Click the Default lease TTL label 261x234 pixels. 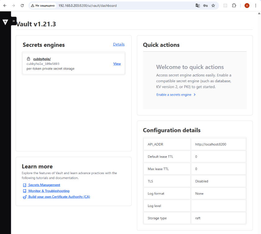pyautogui.click(x=160, y=157)
